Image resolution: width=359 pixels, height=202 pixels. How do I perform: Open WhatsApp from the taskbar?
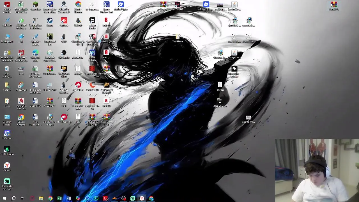96,198
